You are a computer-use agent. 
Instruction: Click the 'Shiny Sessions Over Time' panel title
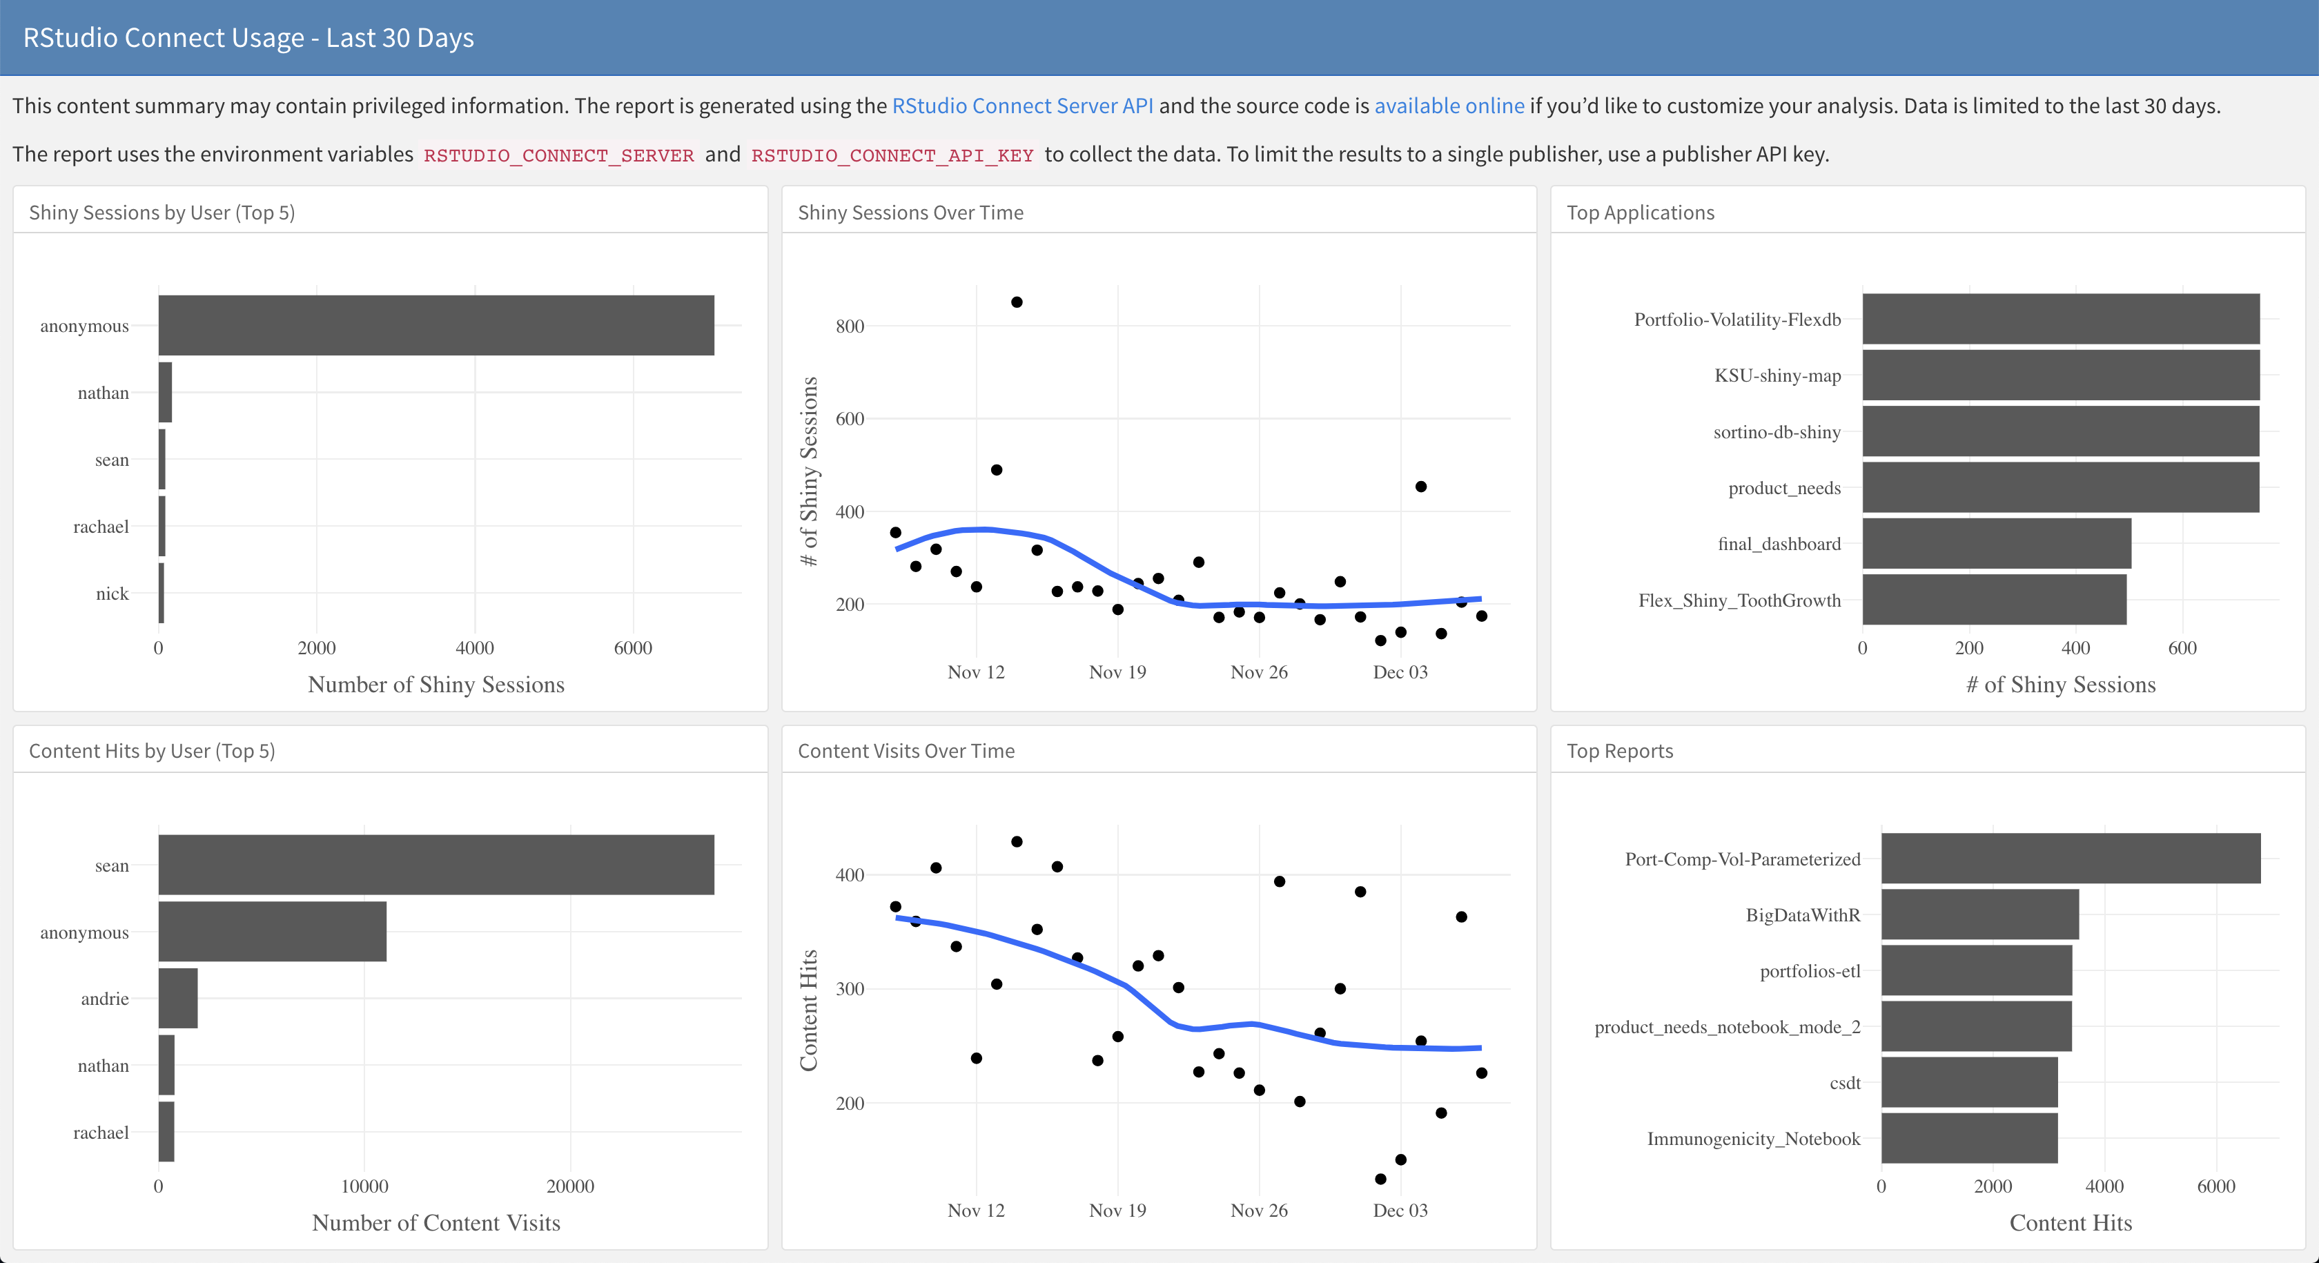910,213
